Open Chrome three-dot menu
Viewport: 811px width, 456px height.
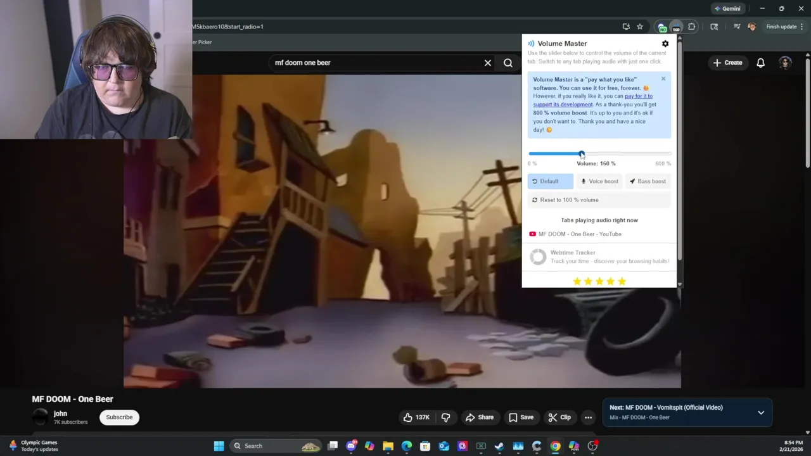pyautogui.click(x=802, y=27)
